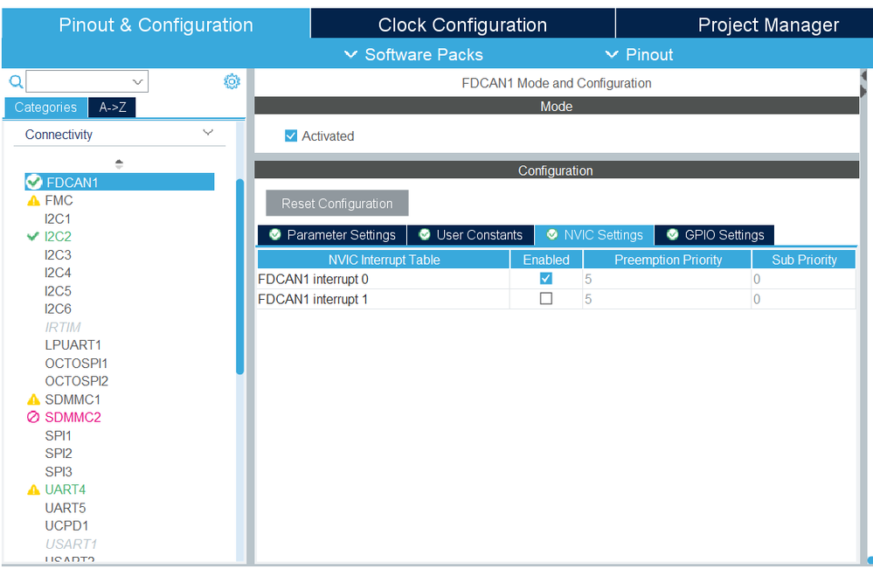This screenshot has width=873, height=569.
Task: Select OCTOSPI1 in the peripheral list
Action: (76, 363)
